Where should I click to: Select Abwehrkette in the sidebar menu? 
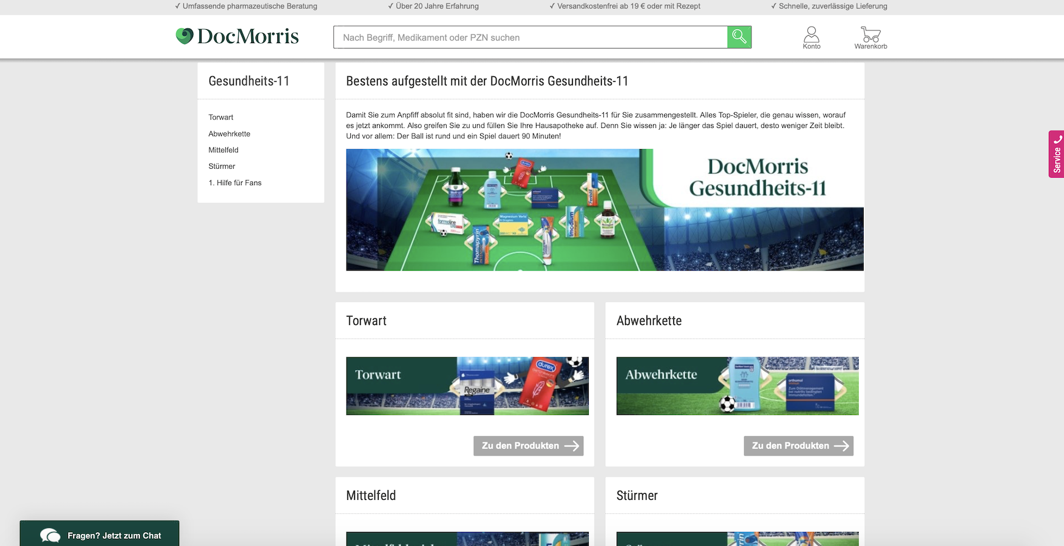click(229, 133)
